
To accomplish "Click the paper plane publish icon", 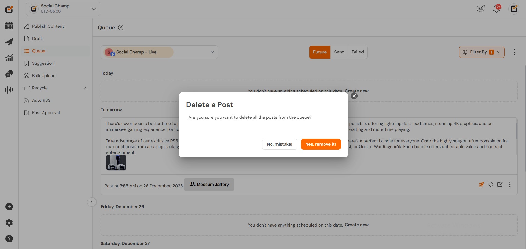I will click(x=9, y=42).
